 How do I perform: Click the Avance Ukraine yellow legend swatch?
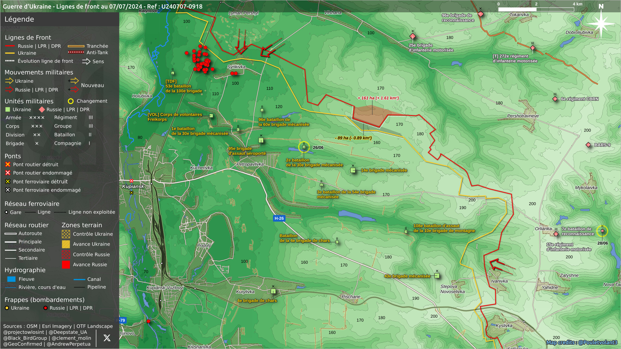(x=66, y=244)
